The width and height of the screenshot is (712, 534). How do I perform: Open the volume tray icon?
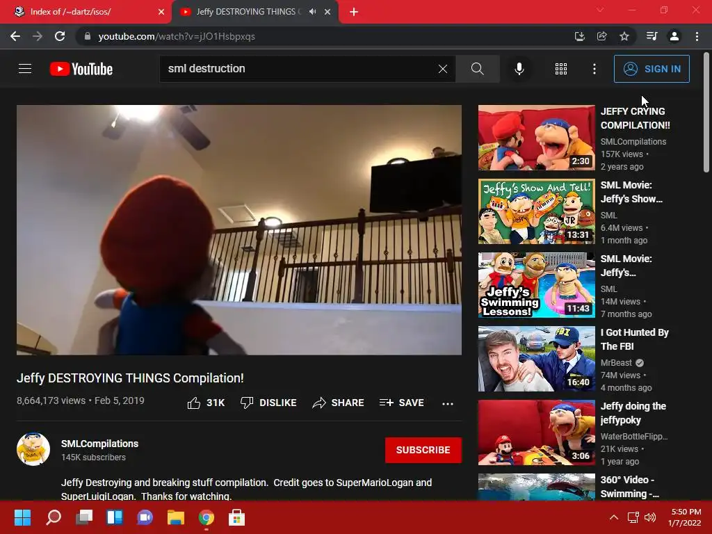click(x=650, y=517)
